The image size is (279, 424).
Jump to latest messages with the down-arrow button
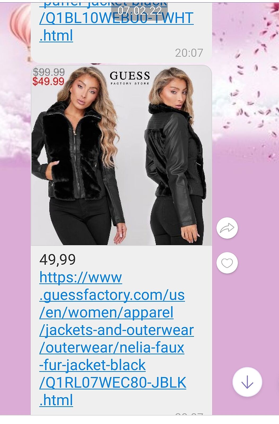pyautogui.click(x=247, y=382)
